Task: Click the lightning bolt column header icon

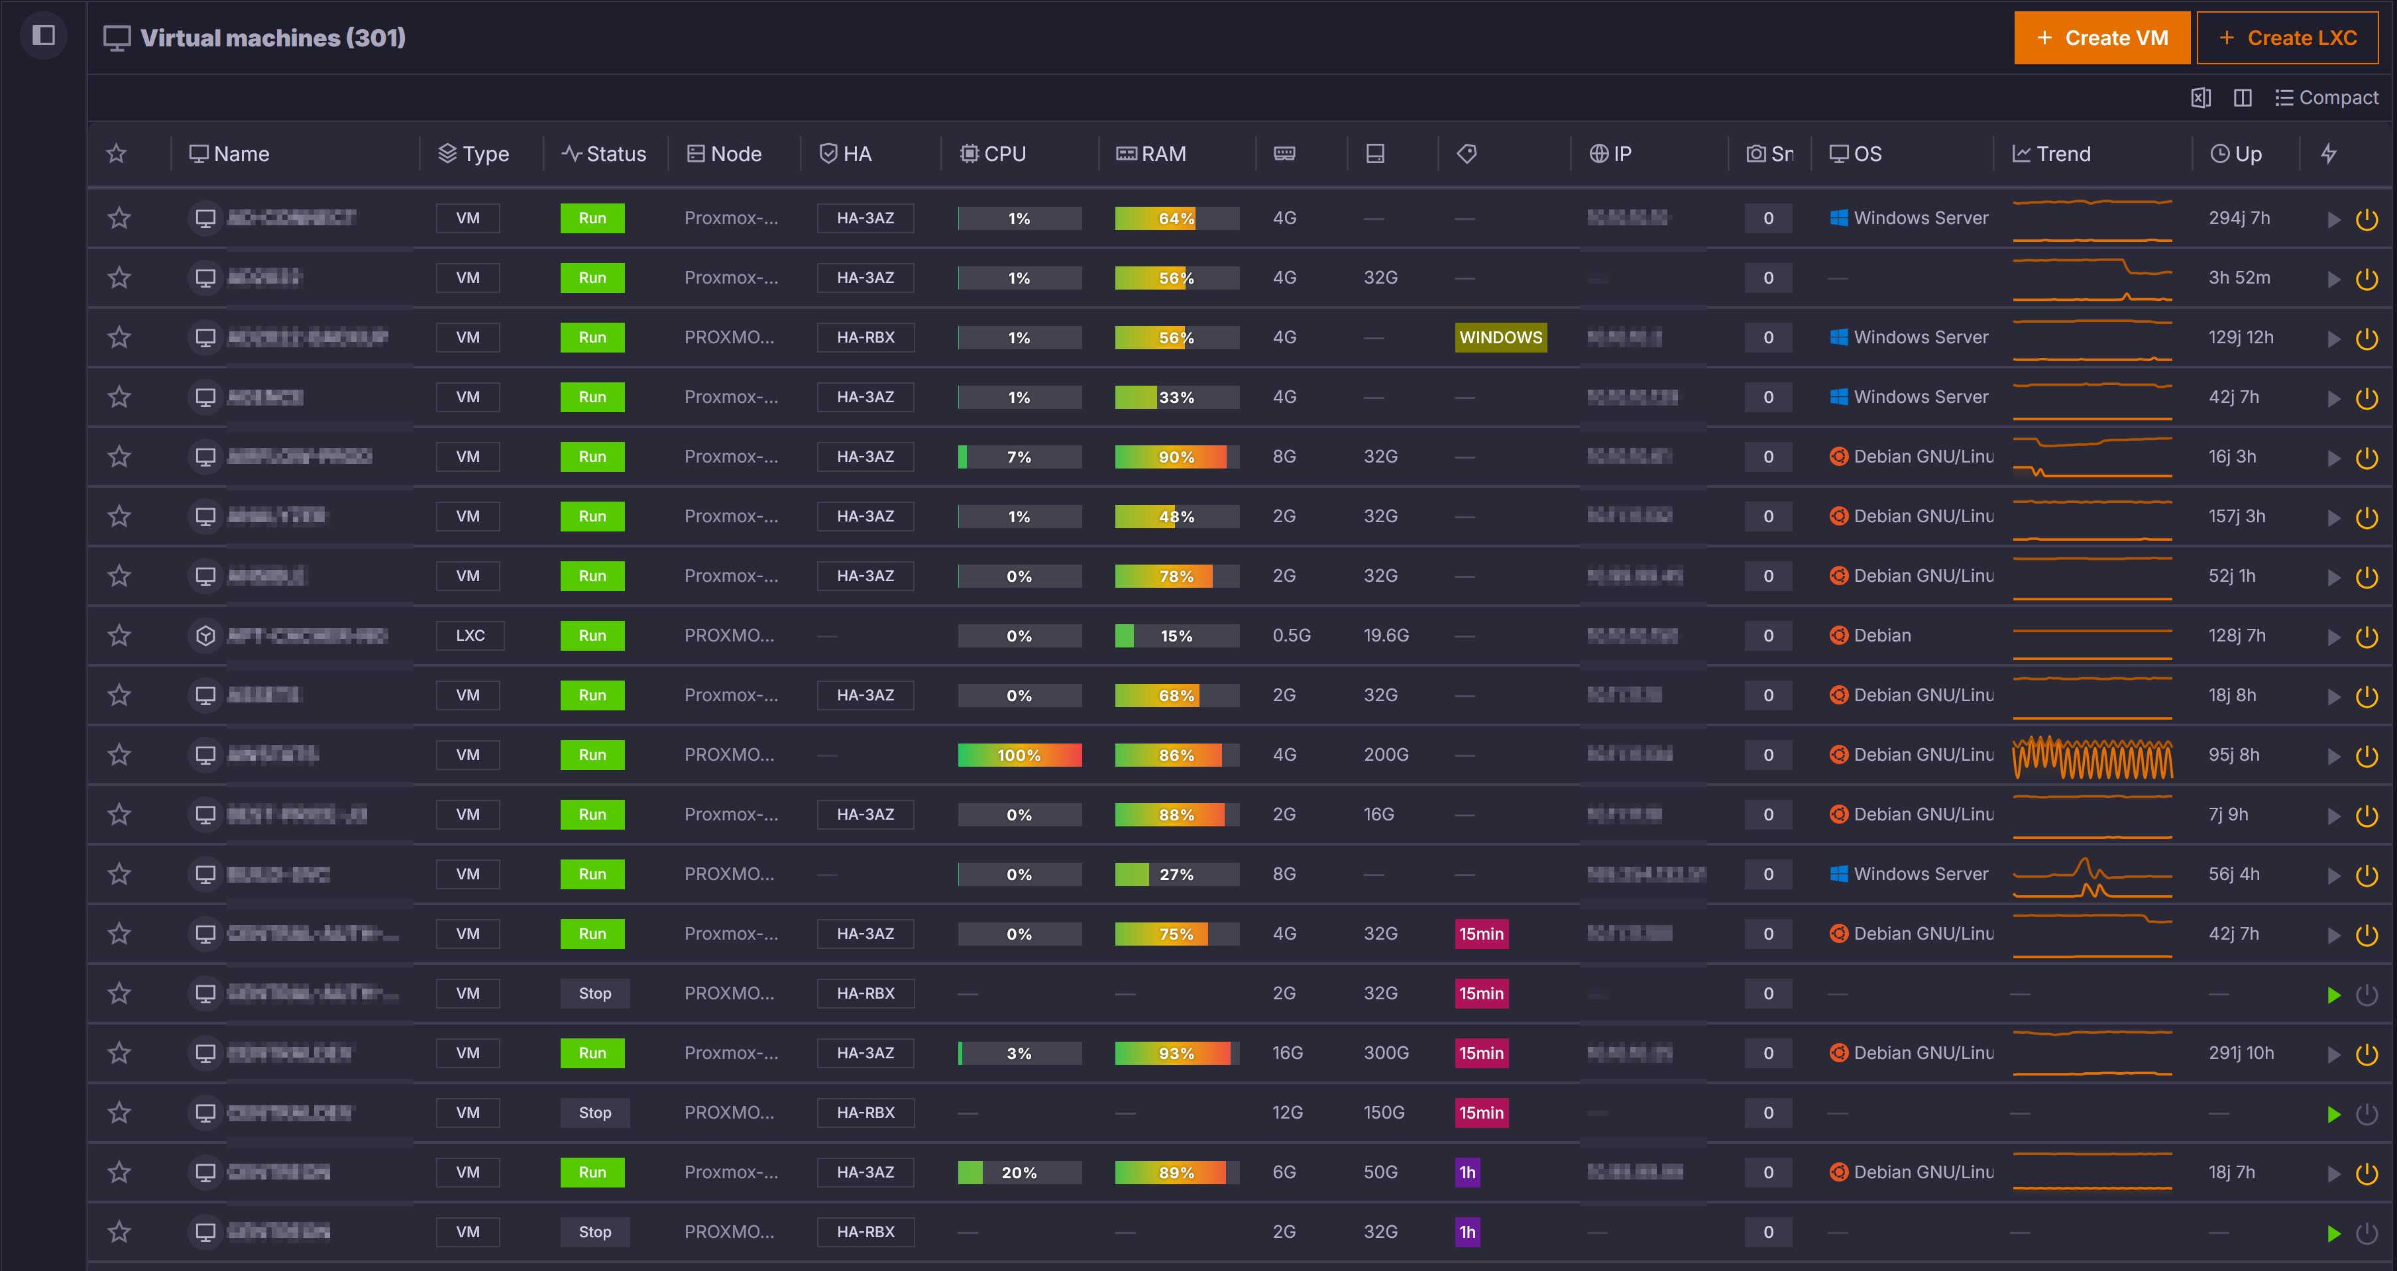Action: pos(2329,154)
